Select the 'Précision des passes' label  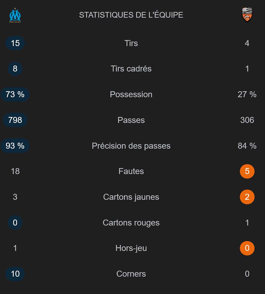[x=131, y=146]
